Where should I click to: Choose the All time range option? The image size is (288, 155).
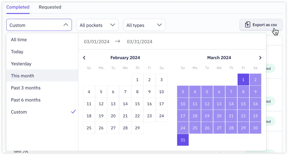tap(42, 40)
